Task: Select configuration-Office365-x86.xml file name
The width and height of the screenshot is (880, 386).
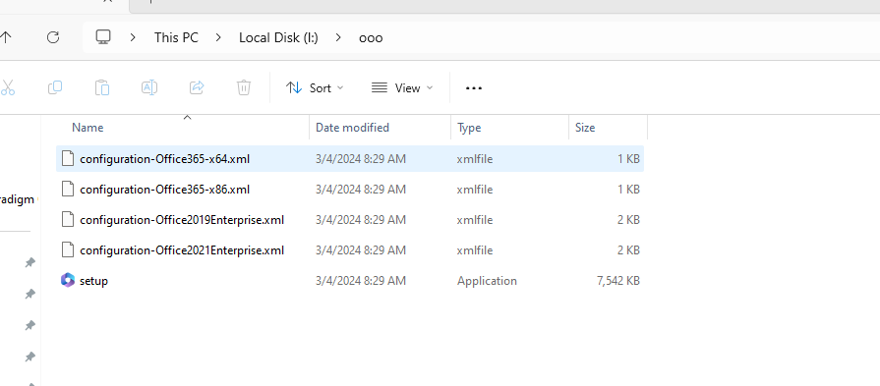Action: [x=165, y=190]
